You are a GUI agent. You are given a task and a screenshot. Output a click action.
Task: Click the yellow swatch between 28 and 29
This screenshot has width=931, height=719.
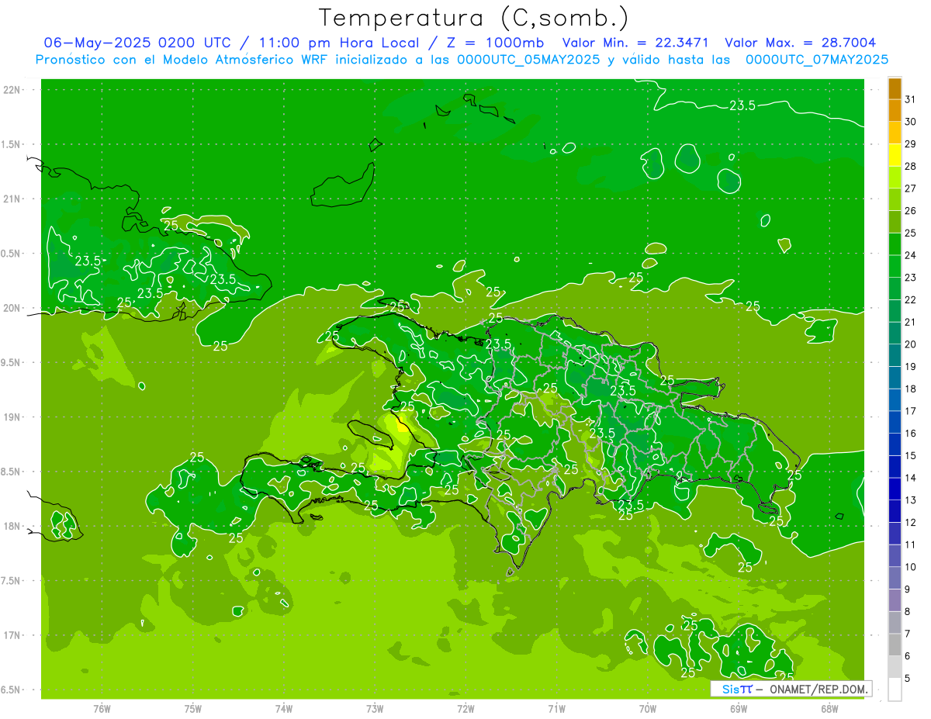(x=895, y=155)
